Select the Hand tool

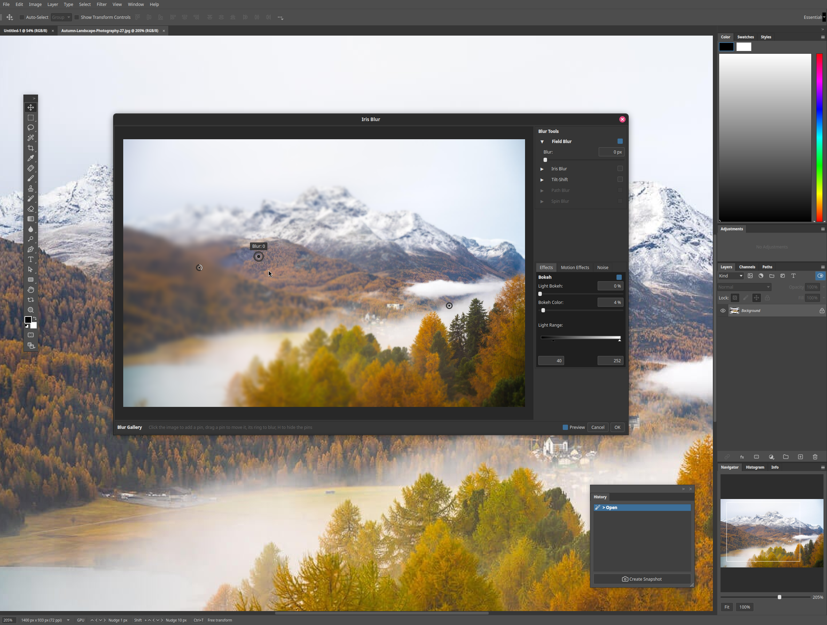pyautogui.click(x=31, y=290)
